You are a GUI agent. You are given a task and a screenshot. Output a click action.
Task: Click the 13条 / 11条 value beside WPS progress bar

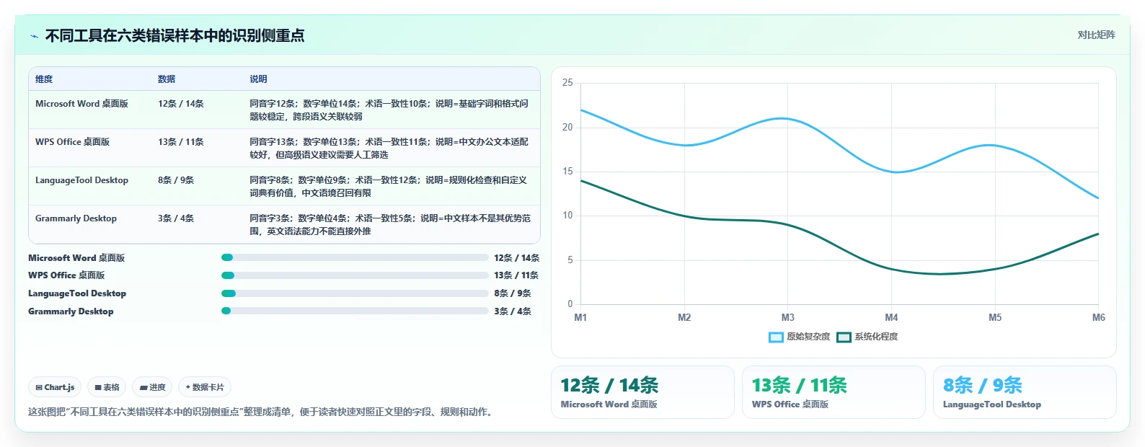(516, 275)
